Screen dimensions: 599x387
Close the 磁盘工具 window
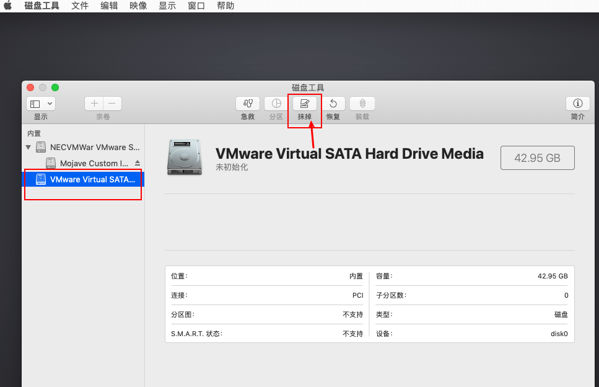pos(30,87)
